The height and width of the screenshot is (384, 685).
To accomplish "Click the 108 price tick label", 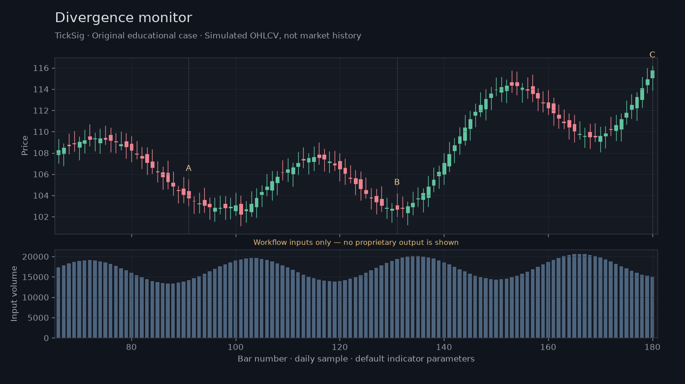I will [x=41, y=153].
